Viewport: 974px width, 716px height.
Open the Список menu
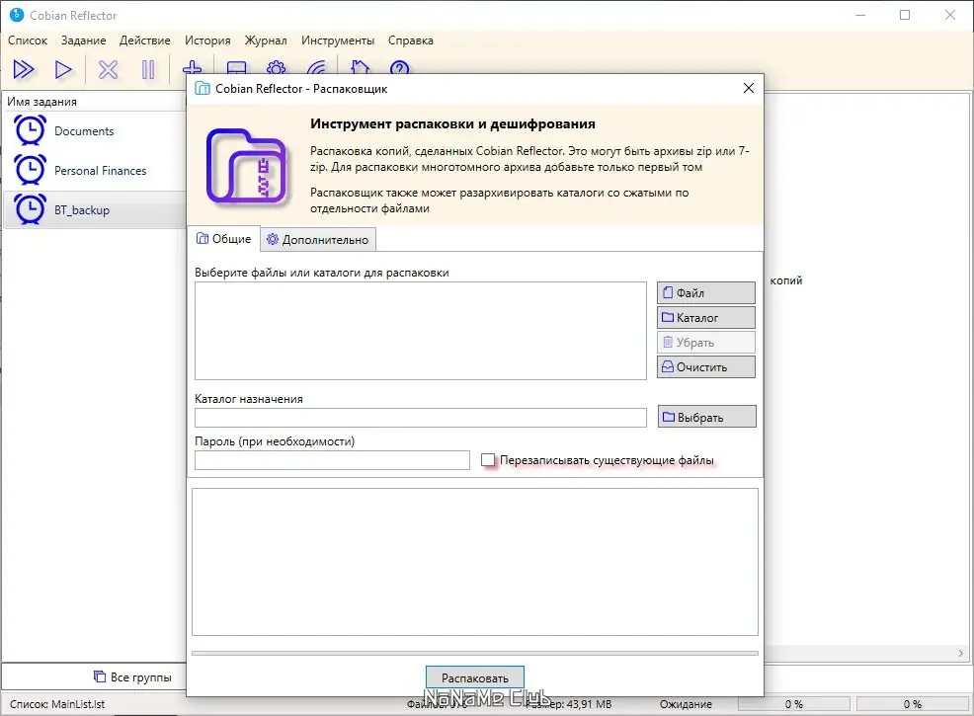click(x=28, y=40)
